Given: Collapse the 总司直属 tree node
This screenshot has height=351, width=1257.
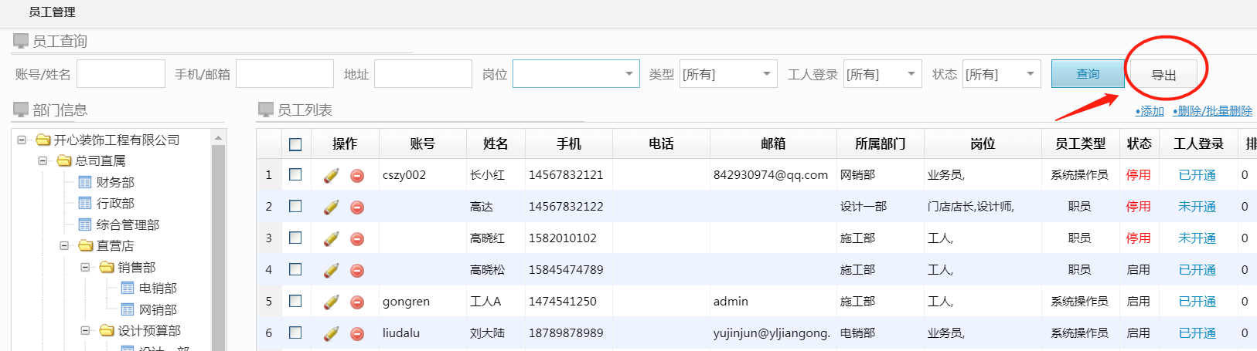Looking at the screenshot, I should tap(43, 160).
